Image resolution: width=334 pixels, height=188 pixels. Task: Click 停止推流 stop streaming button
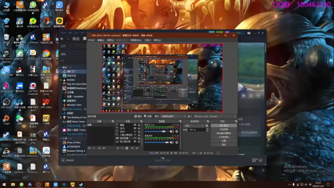pos(224,126)
